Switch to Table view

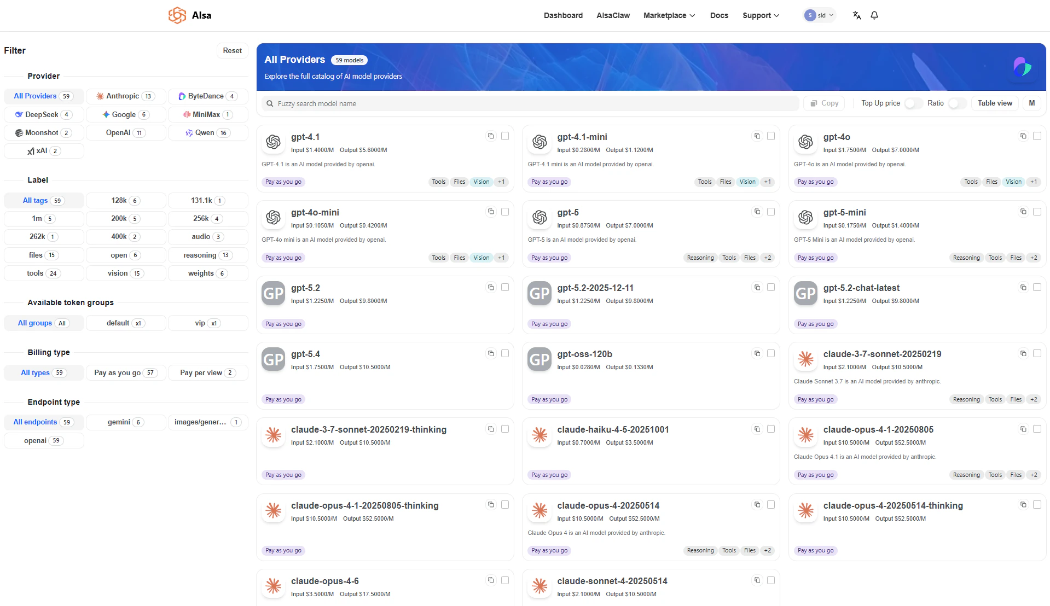point(994,103)
